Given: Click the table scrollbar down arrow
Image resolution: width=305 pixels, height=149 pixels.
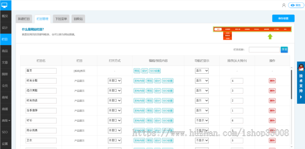Looking at the screenshot, I should click(291, 147).
